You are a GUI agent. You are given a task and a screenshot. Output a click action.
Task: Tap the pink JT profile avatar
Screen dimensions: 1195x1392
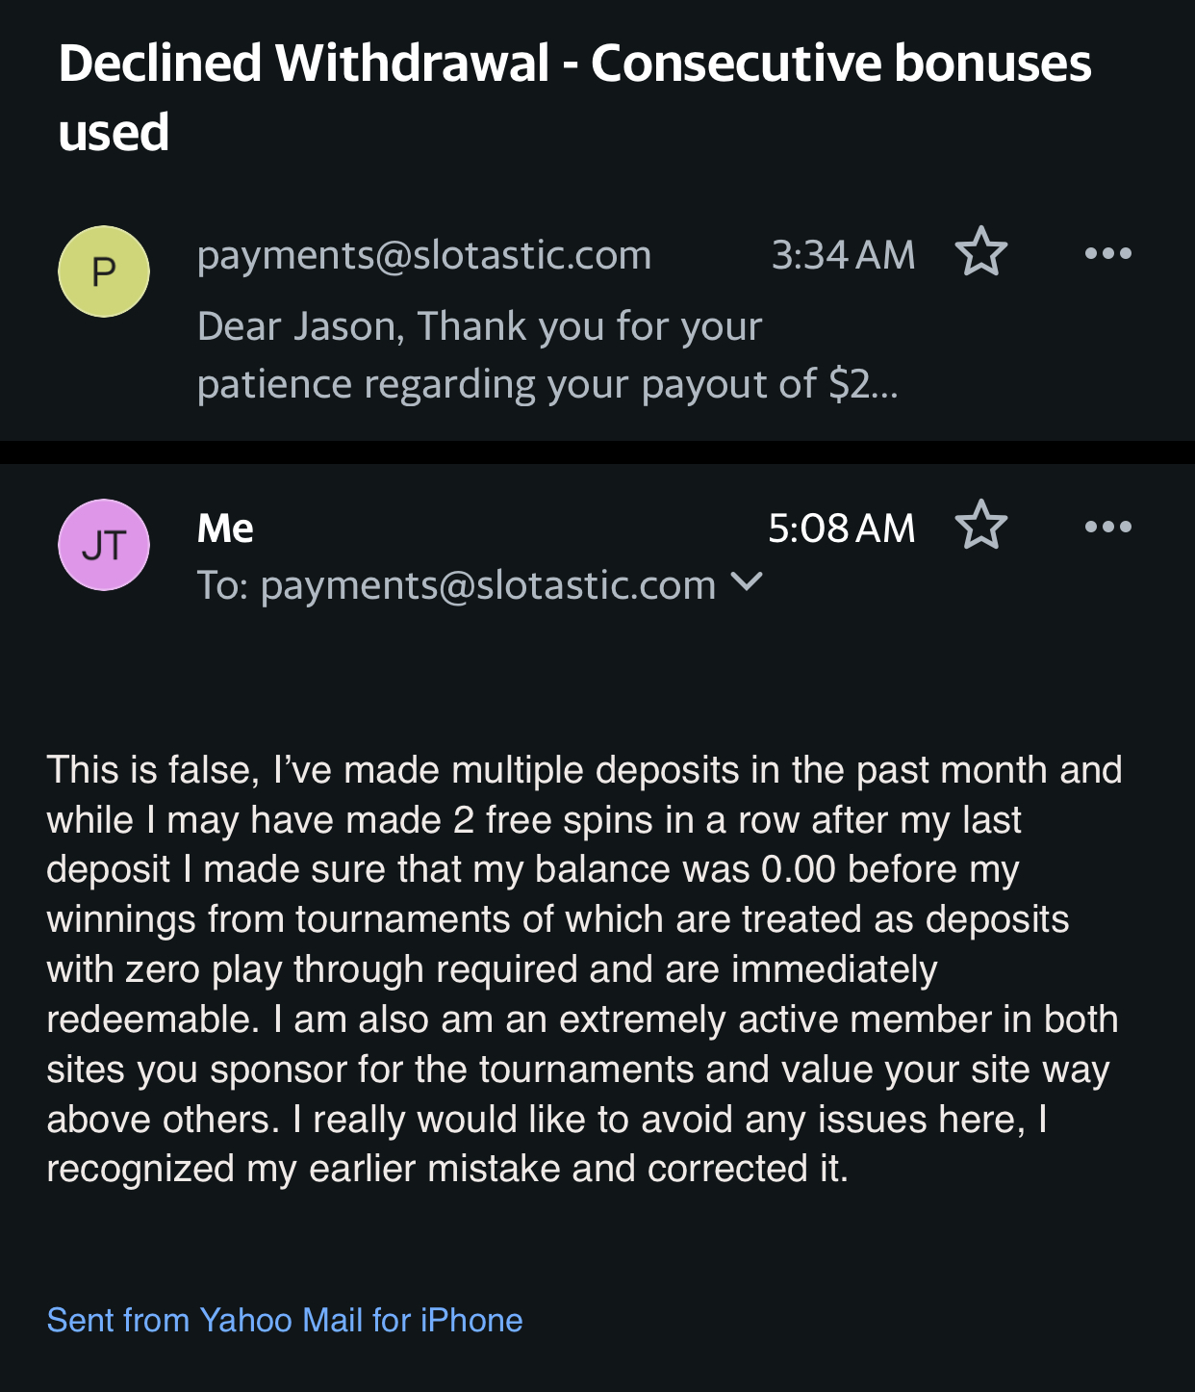pyautogui.click(x=104, y=545)
